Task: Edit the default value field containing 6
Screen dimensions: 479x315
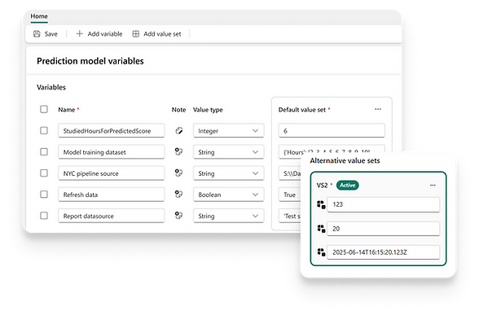Action: click(x=332, y=130)
